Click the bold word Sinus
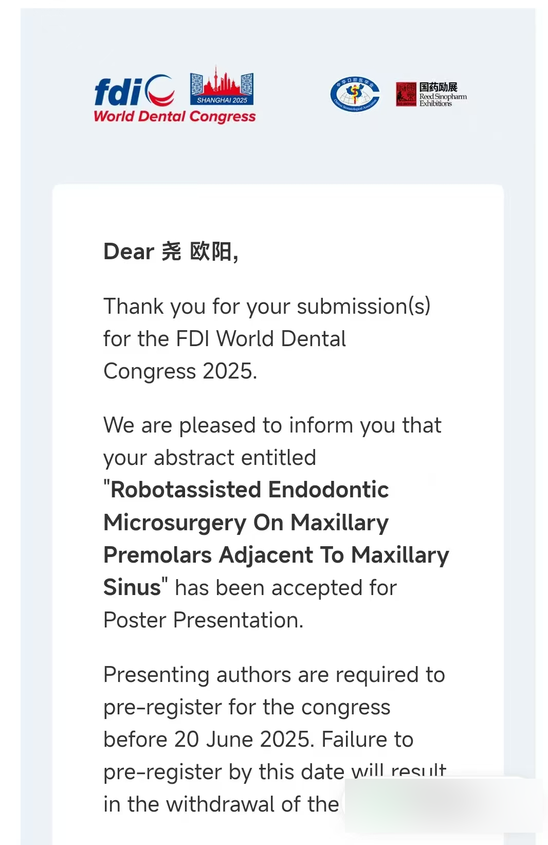 pyautogui.click(x=132, y=588)
